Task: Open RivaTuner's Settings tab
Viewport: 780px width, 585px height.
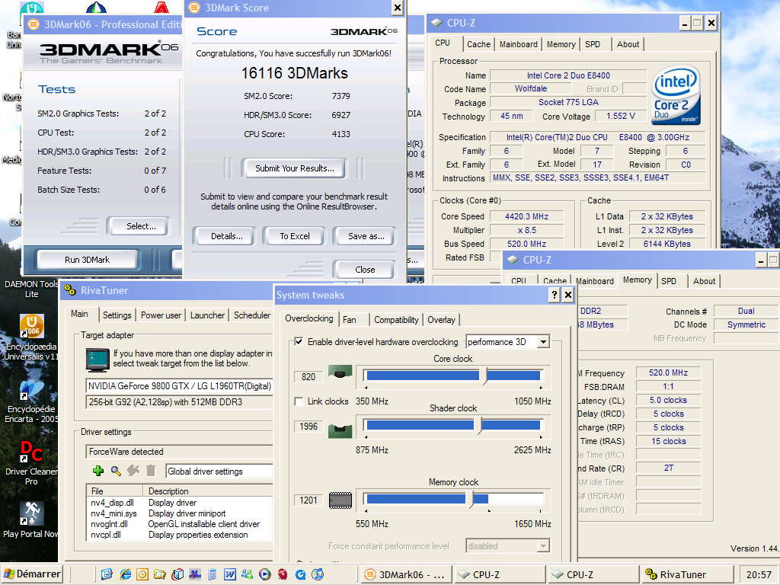Action: coord(117,315)
